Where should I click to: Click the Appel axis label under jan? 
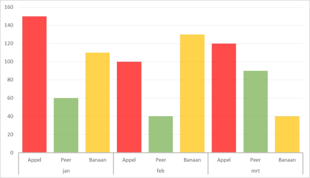(x=34, y=160)
